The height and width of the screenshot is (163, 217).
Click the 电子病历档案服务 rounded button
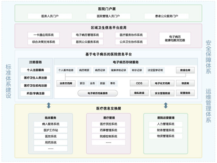(x=97, y=93)
